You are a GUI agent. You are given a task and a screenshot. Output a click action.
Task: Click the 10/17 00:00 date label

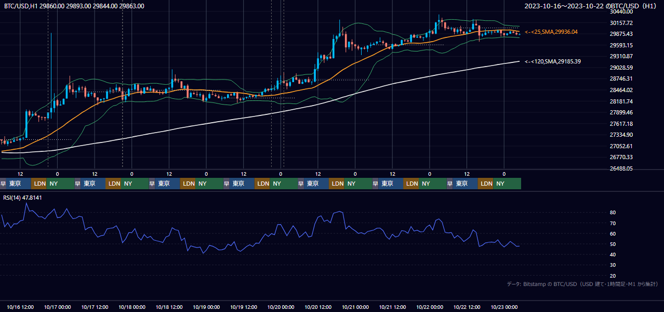pos(58,307)
